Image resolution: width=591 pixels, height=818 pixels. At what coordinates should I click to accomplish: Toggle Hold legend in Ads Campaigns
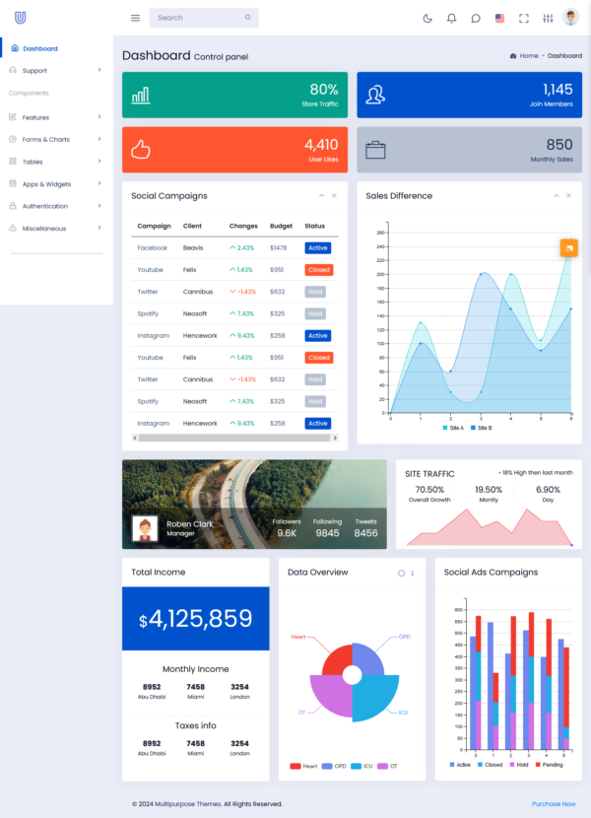(519, 765)
